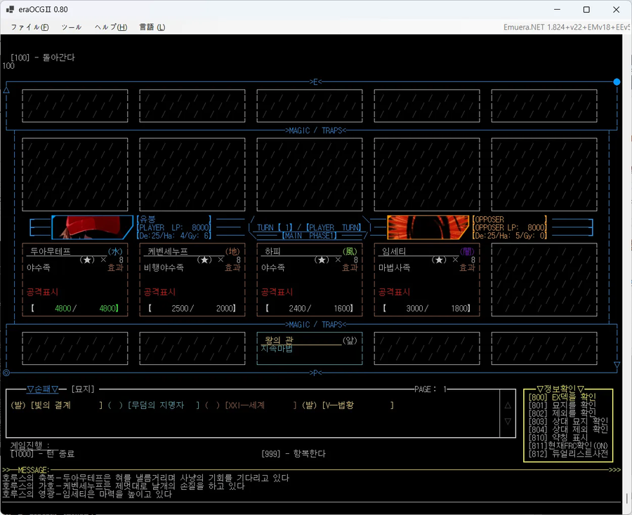Screen dimensions: 632x515
Task: Click the blue circle at field's top-right corner
Action: tap(617, 82)
